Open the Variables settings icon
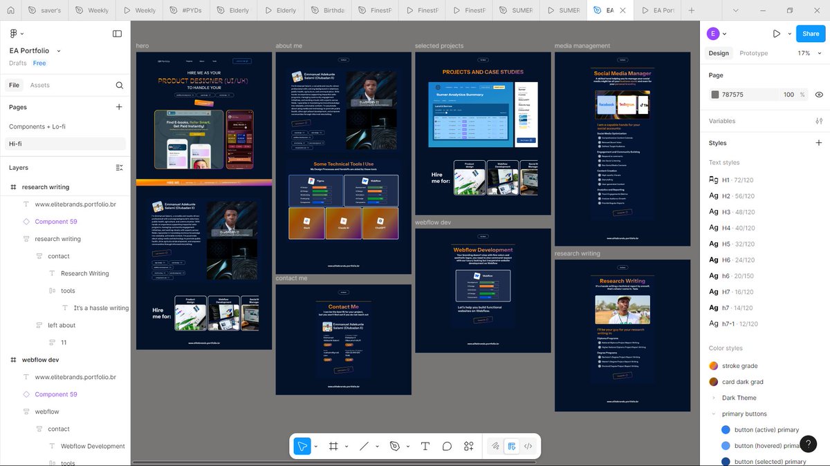This screenshot has width=830, height=466. click(819, 121)
